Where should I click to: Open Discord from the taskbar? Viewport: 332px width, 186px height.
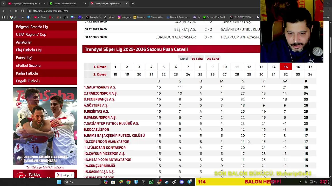coord(182,182)
